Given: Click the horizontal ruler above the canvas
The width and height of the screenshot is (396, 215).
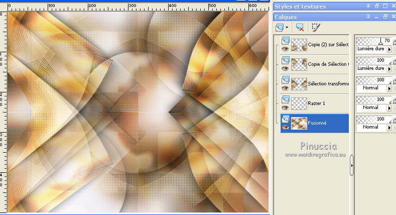Looking at the screenshot, I should pyautogui.click(x=138, y=7).
